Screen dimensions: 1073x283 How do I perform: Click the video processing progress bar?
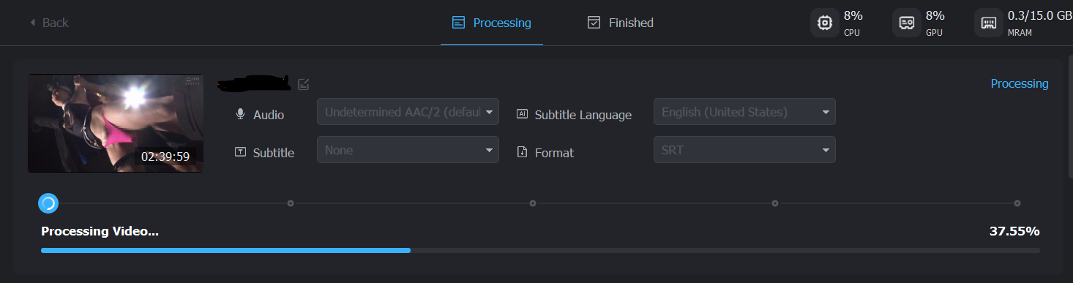[x=540, y=250]
